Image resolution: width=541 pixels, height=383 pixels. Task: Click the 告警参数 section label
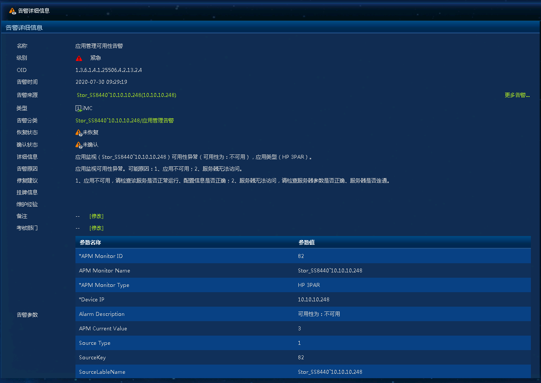click(27, 315)
